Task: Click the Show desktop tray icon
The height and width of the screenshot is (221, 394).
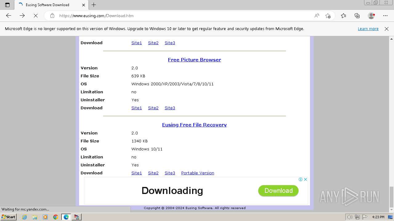Action: coord(391,217)
